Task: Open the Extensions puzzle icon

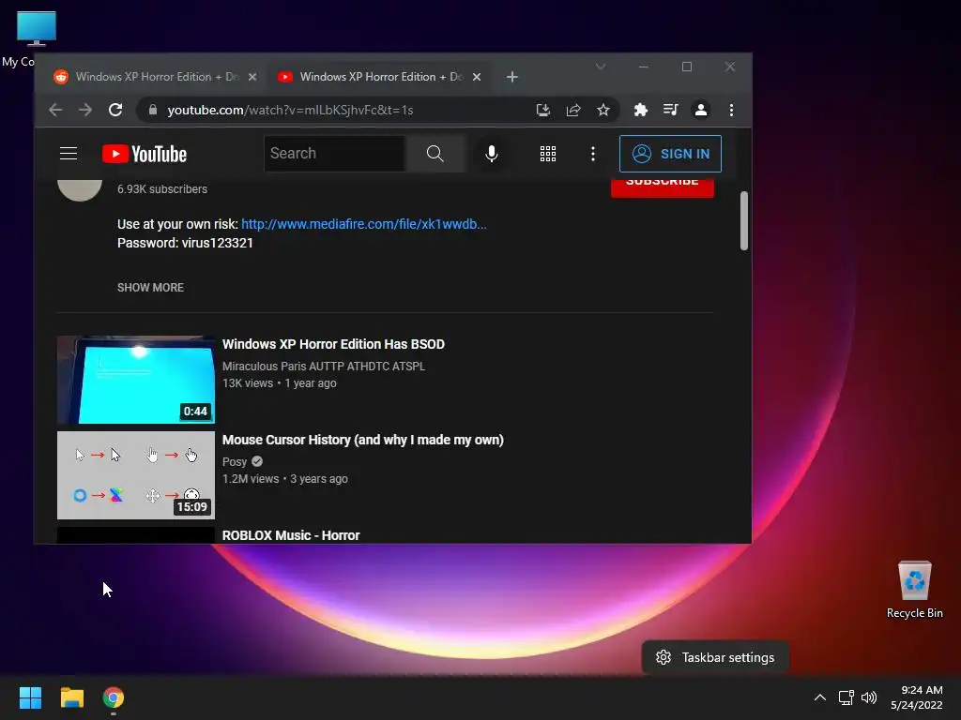Action: click(x=640, y=110)
